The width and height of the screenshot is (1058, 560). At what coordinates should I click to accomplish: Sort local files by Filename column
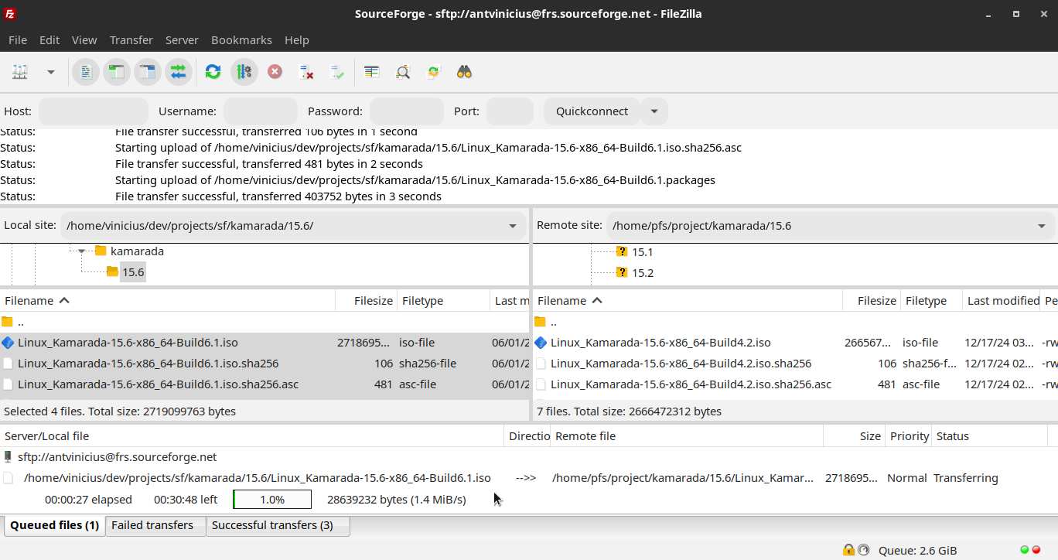167,301
